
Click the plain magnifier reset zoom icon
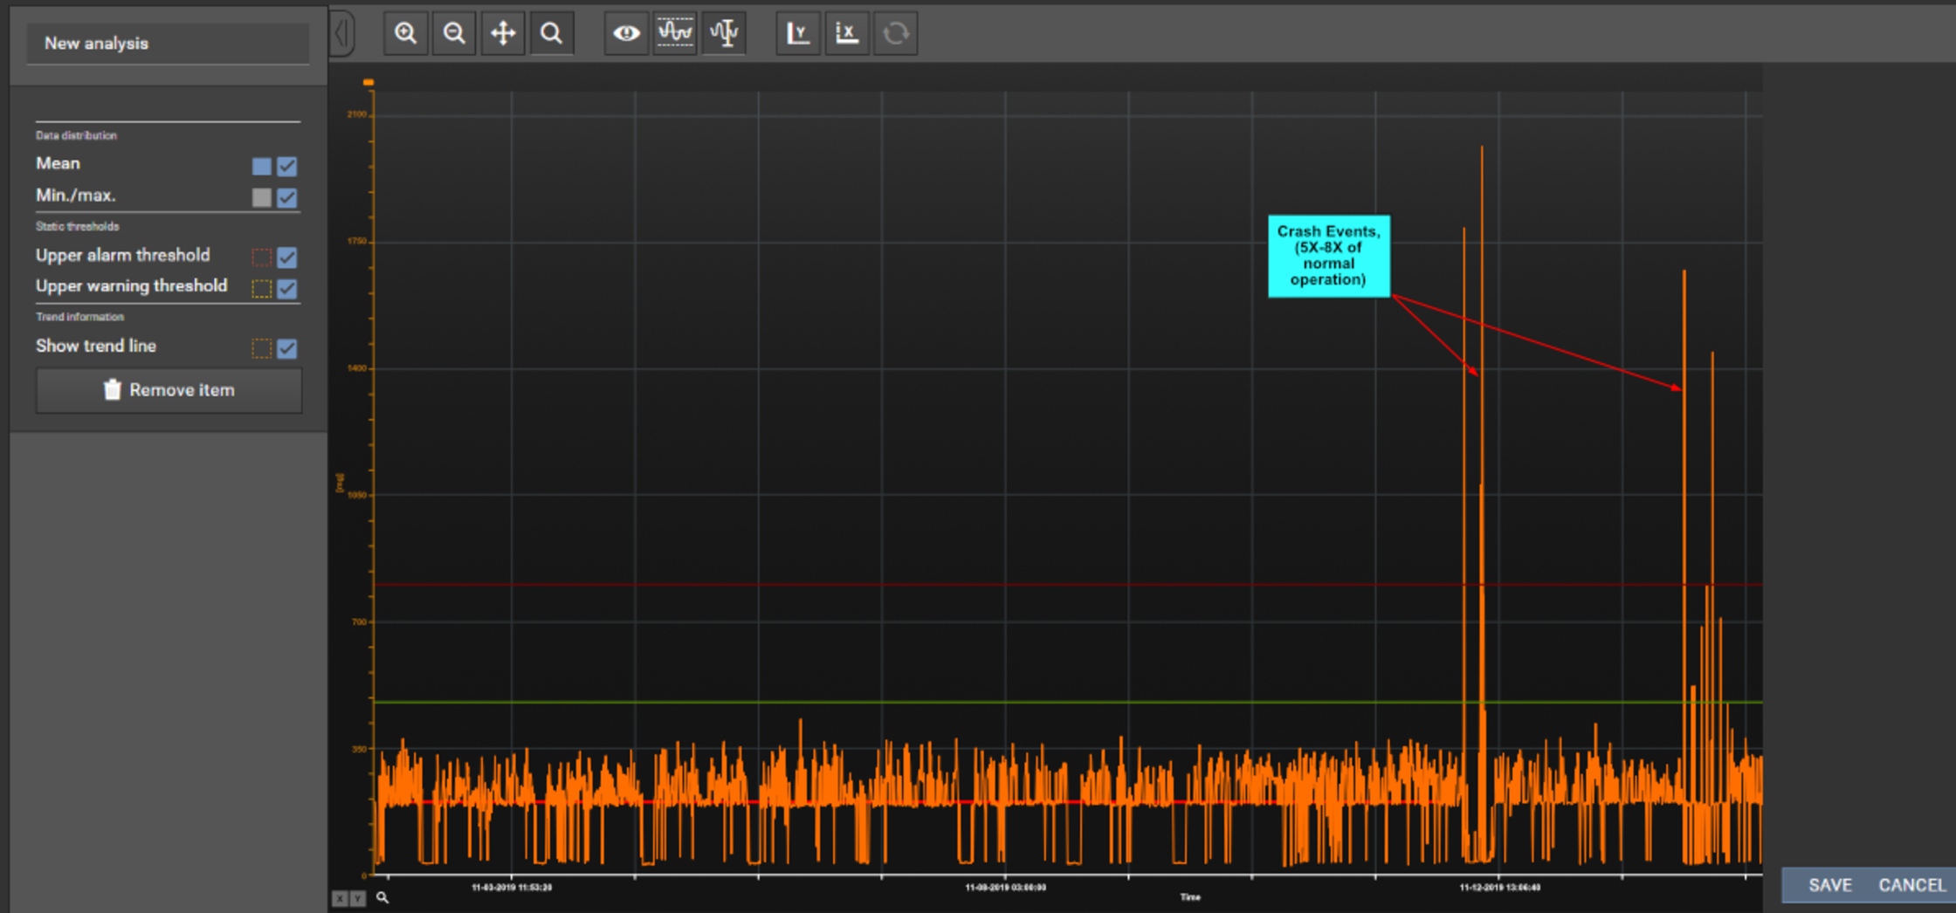coord(551,34)
